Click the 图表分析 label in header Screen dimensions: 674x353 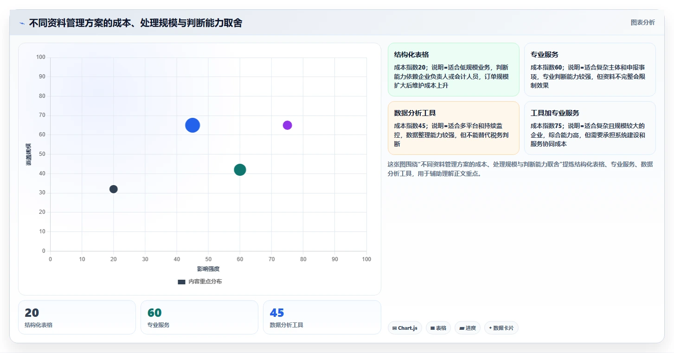[x=642, y=23]
